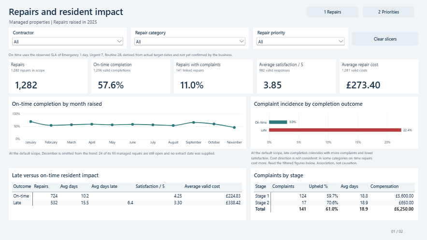427x240 pixels.
Task: Click the 01 / 02 page indicator
Action: (x=397, y=231)
